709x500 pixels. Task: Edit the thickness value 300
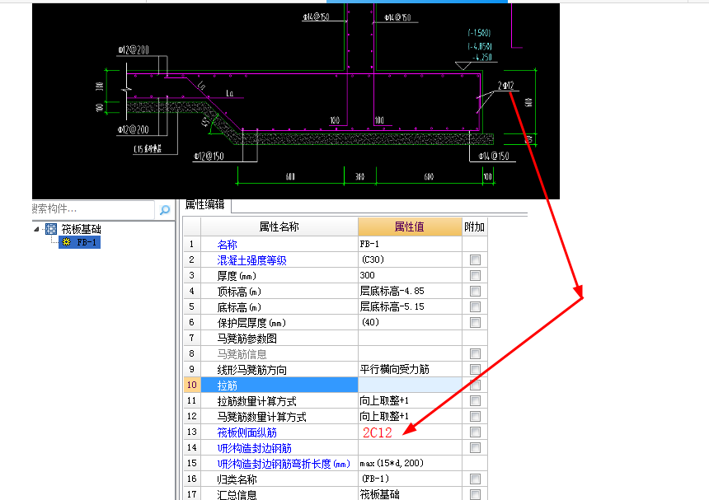(x=410, y=275)
